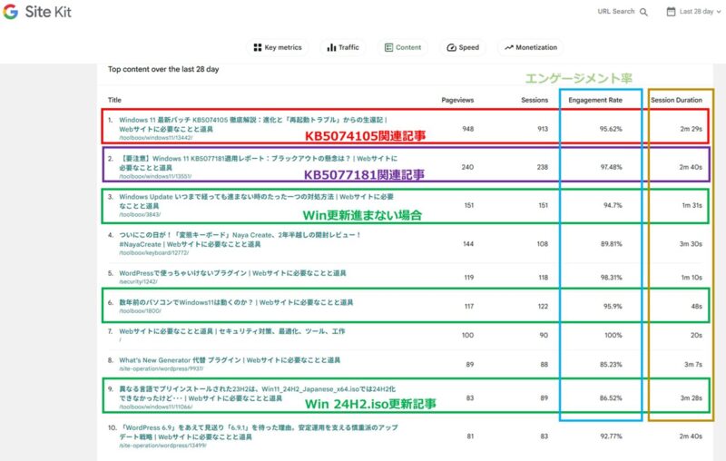The height and width of the screenshot is (461, 726).
Task: Switch to the Speed tab
Action: pos(463,47)
